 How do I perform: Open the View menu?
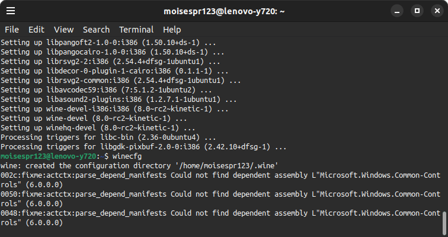click(63, 30)
